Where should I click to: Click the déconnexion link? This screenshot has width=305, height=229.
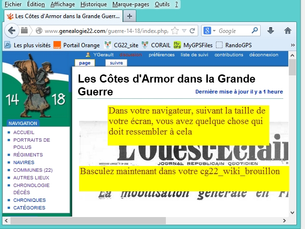click(264, 55)
